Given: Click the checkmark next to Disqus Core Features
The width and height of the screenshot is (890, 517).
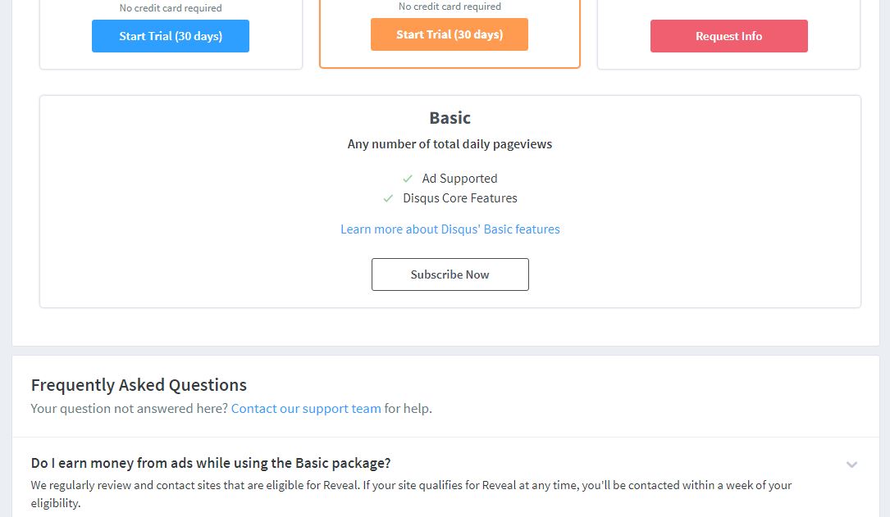Looking at the screenshot, I should pos(388,197).
